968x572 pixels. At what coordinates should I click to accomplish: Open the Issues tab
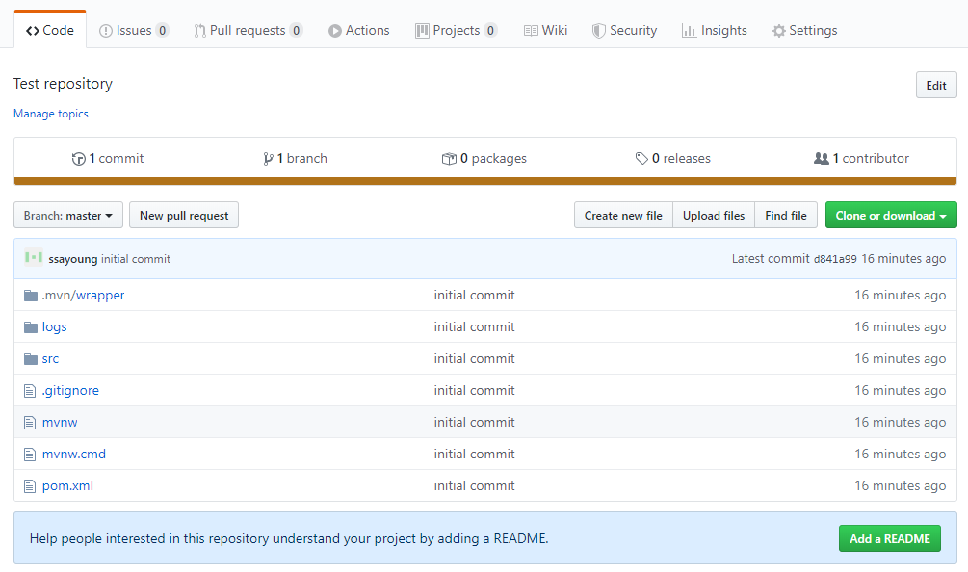click(133, 30)
